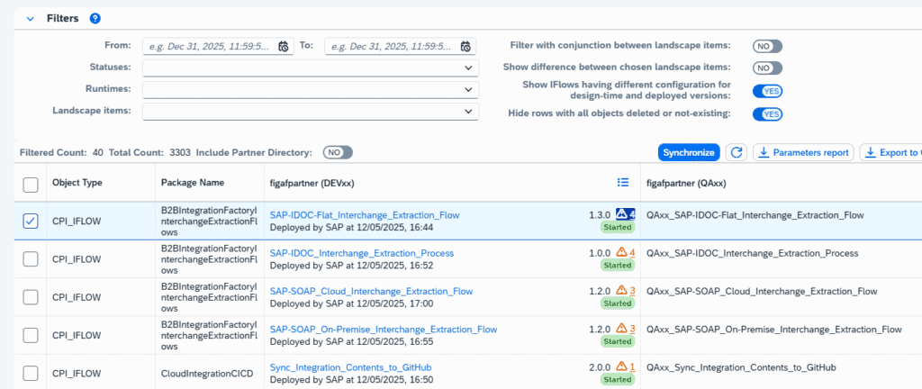
Task: Toggle Hide rows with all objects deleted
Action: coord(767,114)
